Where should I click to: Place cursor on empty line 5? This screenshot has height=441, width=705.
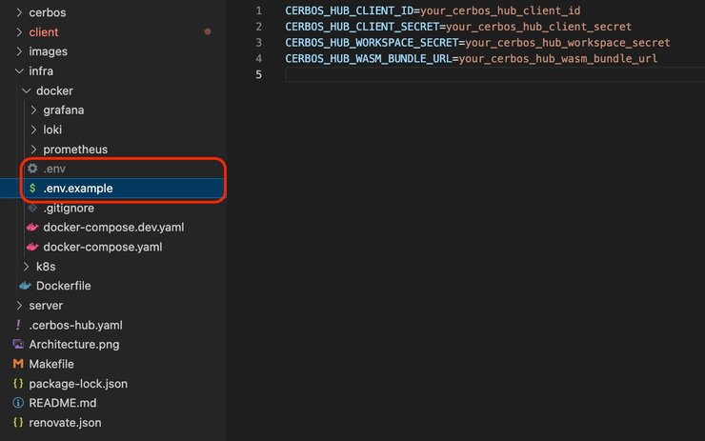point(494,74)
